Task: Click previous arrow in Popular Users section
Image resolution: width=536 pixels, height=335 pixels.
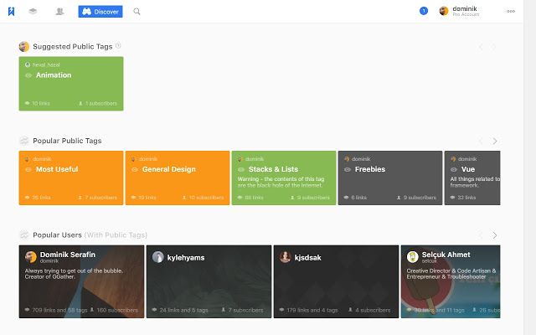Action: coord(480,235)
